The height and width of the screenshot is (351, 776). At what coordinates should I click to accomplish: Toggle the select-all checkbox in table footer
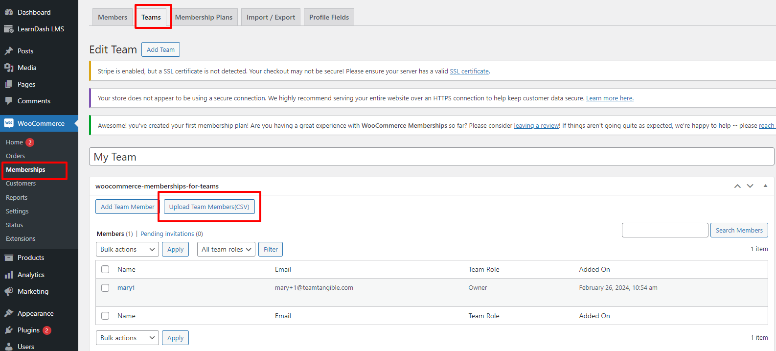tap(105, 316)
